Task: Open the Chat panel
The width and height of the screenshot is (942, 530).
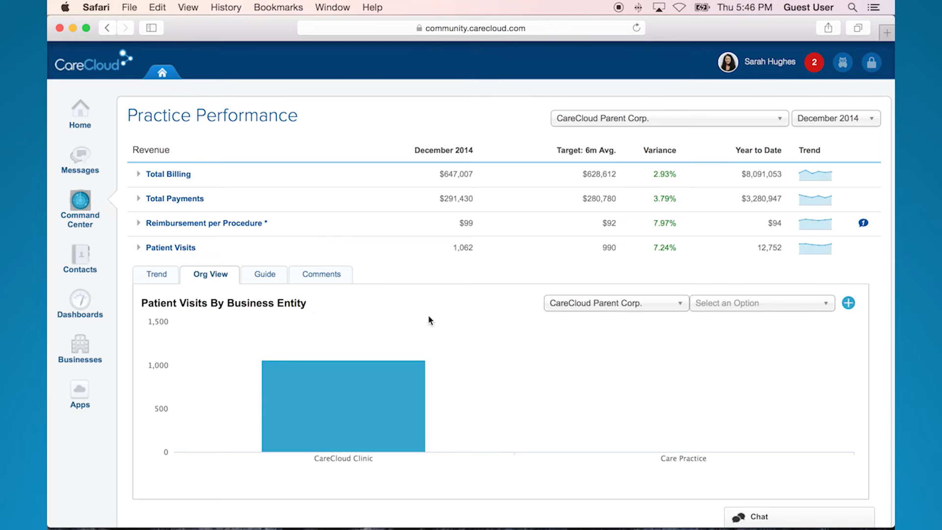Action: (799, 517)
